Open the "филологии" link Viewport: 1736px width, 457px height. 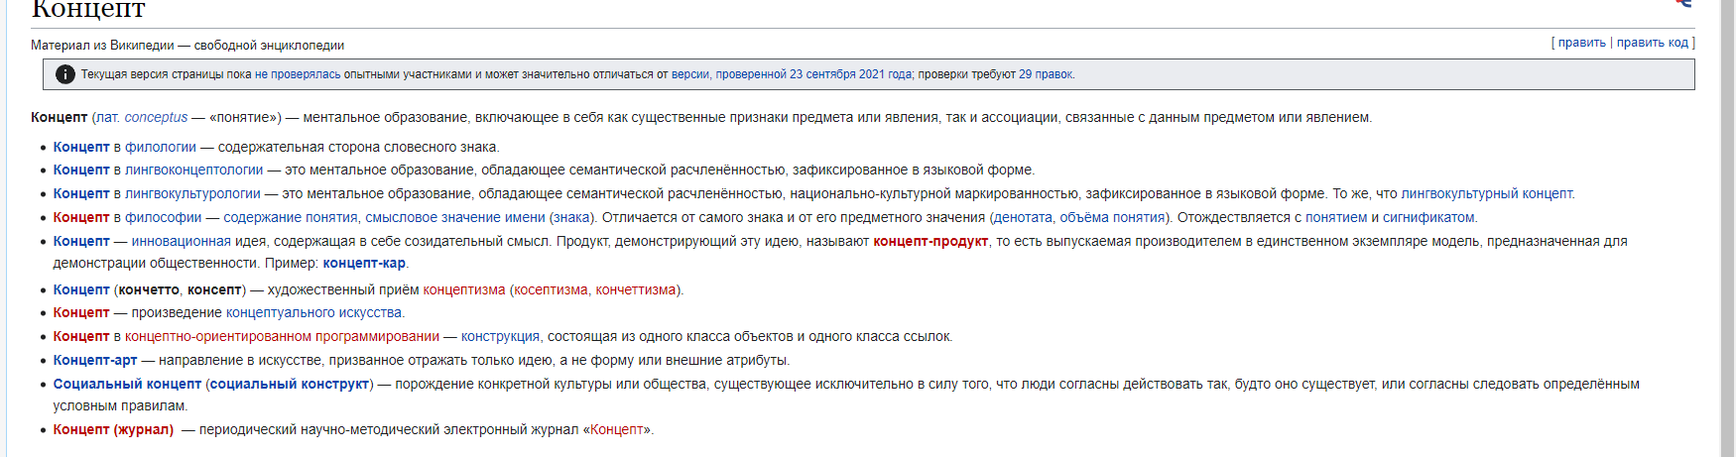pos(160,147)
